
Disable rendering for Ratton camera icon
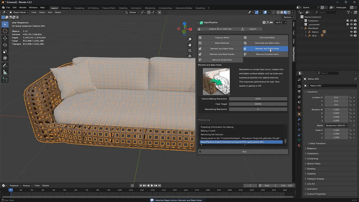355,32
